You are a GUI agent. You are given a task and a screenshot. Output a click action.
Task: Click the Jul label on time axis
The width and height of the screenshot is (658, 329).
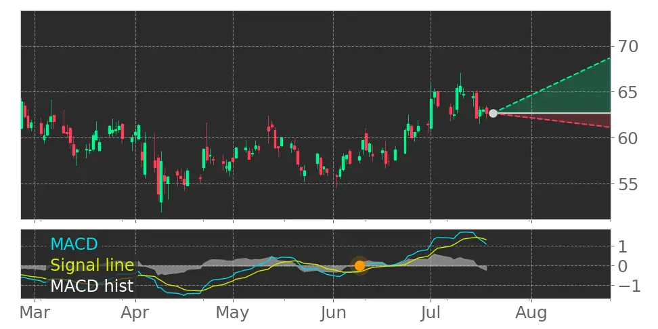click(431, 313)
